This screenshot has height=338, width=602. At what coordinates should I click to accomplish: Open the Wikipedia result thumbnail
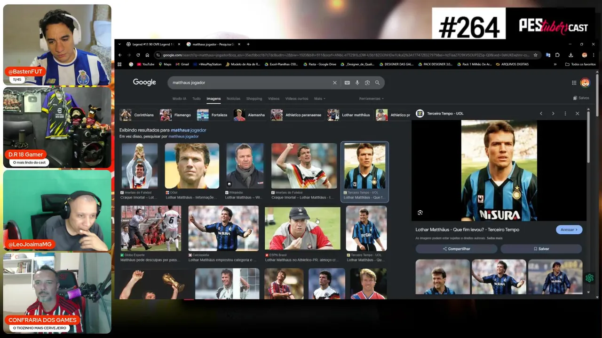(245, 166)
